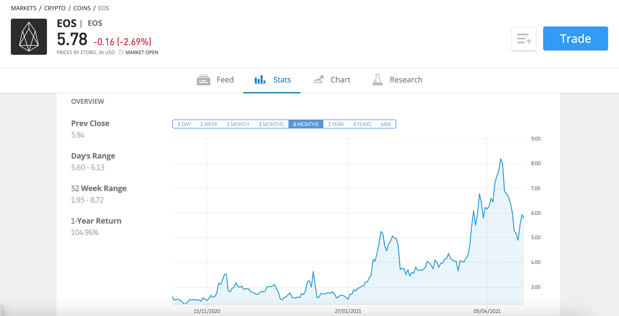Viewport: 619px width, 316px height.
Task: Click the Research flask icon
Action: [x=378, y=80]
